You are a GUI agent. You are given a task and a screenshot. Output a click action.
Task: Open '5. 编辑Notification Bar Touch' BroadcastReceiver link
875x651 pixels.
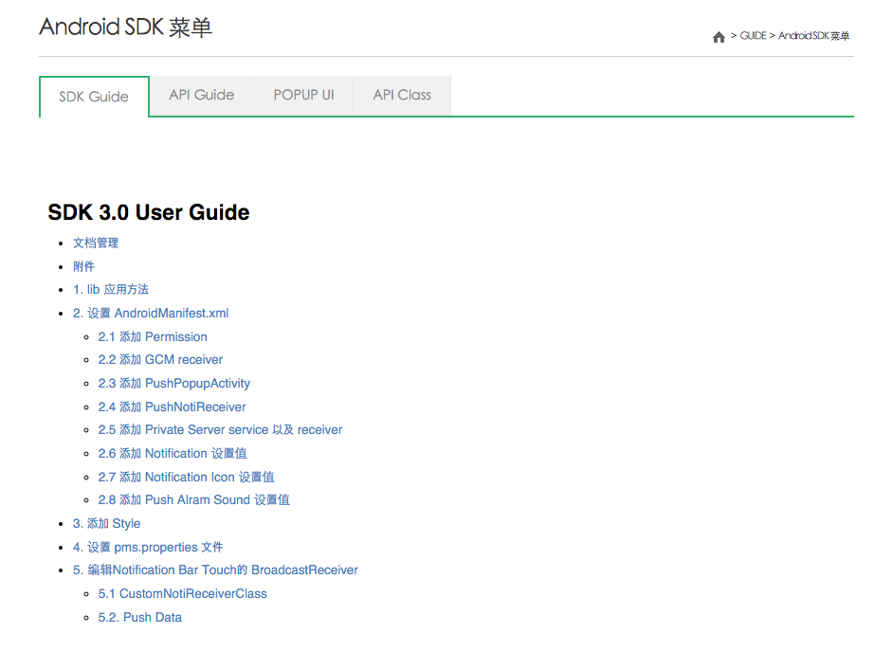[x=215, y=570]
